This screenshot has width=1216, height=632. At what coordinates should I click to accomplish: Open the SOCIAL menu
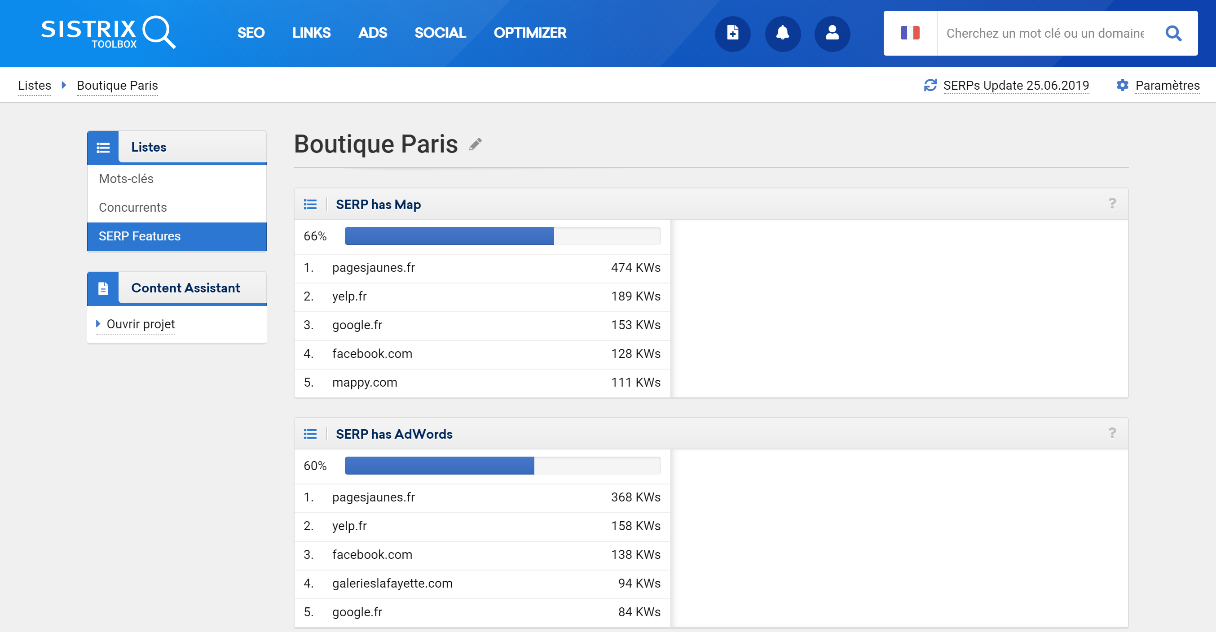point(440,33)
